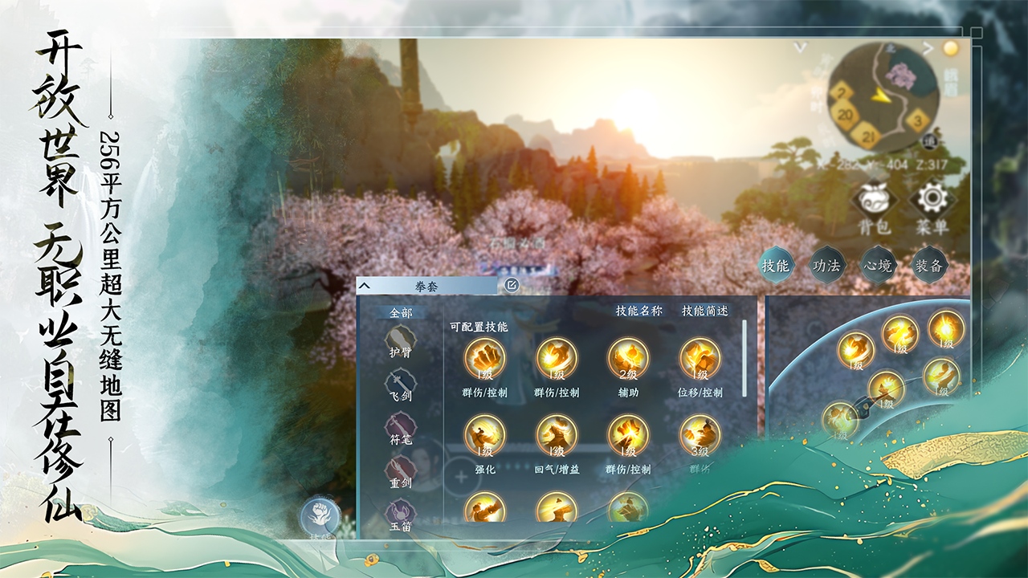Select the 全部 weapon filter
The image size is (1028, 578).
pyautogui.click(x=400, y=312)
